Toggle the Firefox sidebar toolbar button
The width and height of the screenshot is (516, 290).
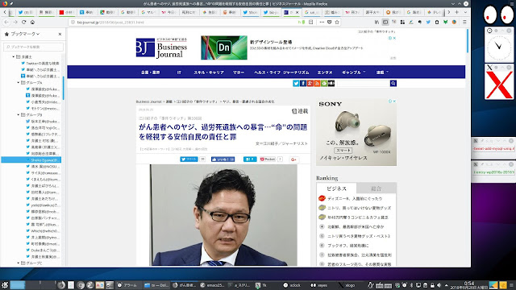385,22
